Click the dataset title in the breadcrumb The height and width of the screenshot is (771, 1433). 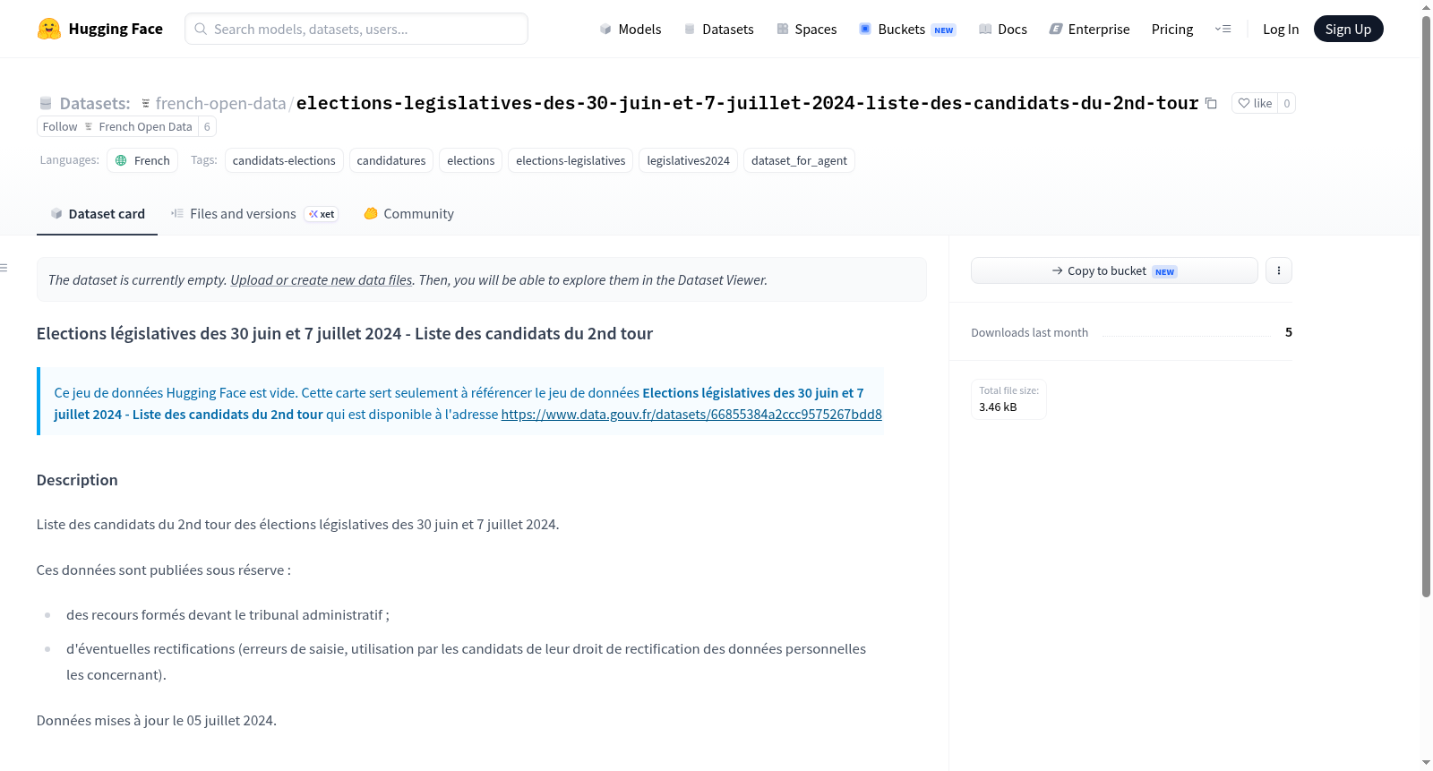[747, 103]
